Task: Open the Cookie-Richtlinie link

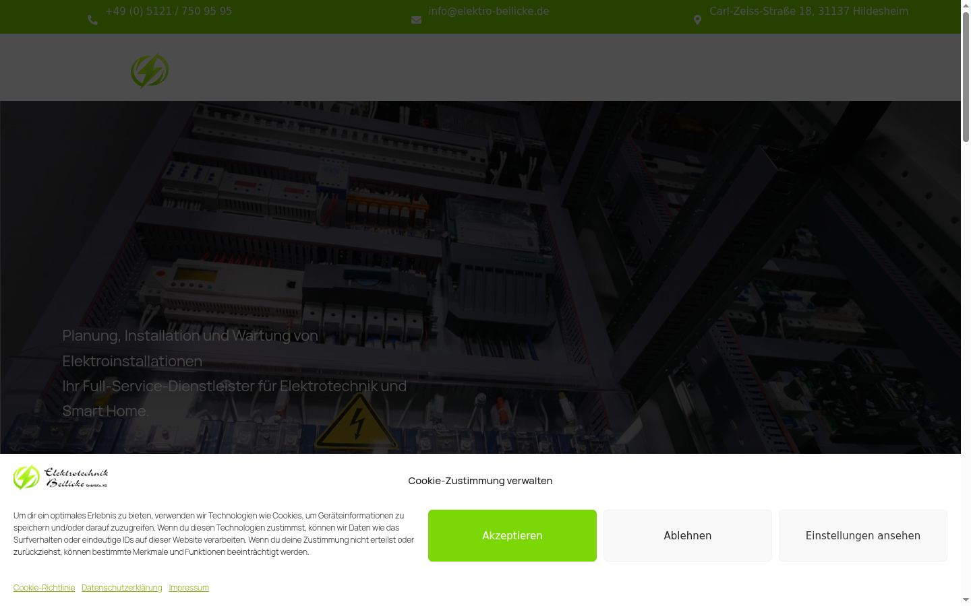Action: (44, 588)
